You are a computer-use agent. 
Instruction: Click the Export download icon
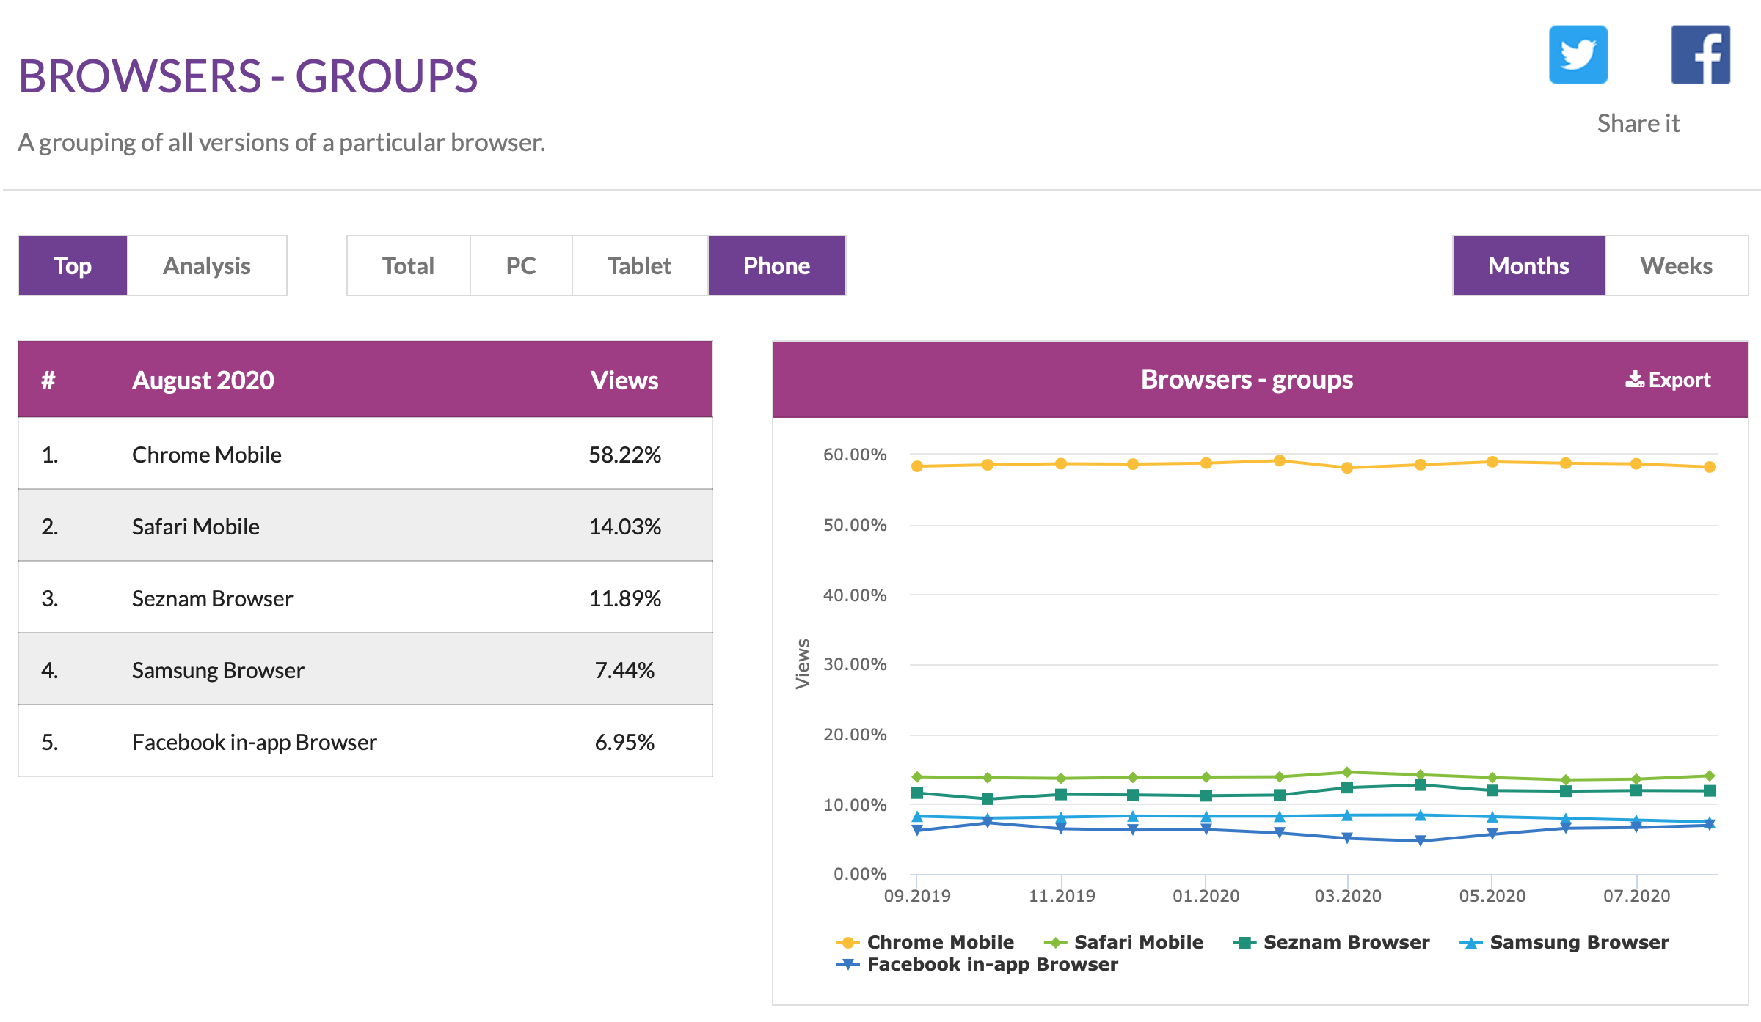[x=1634, y=379]
